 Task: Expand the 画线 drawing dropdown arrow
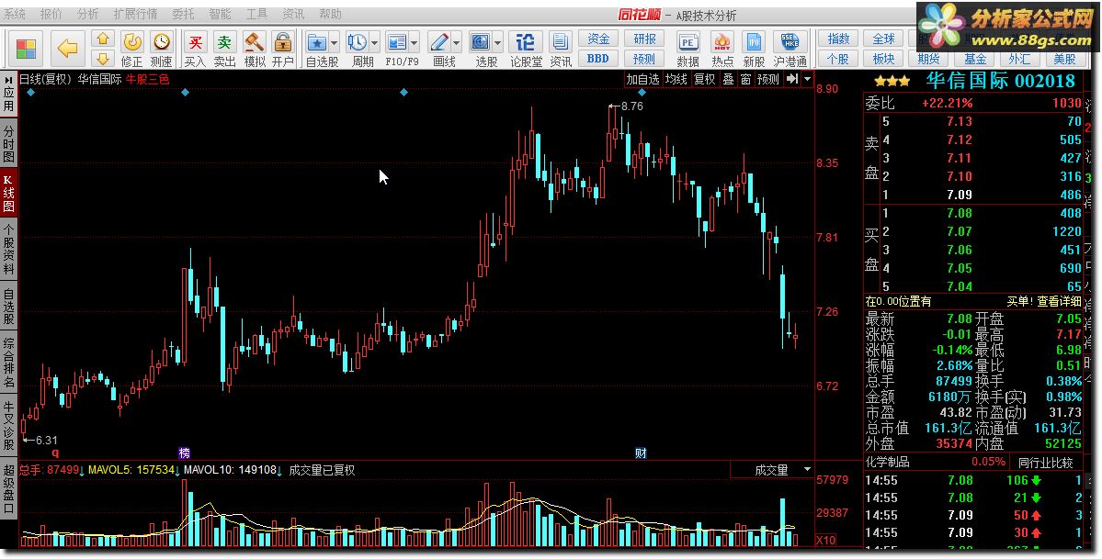456,43
